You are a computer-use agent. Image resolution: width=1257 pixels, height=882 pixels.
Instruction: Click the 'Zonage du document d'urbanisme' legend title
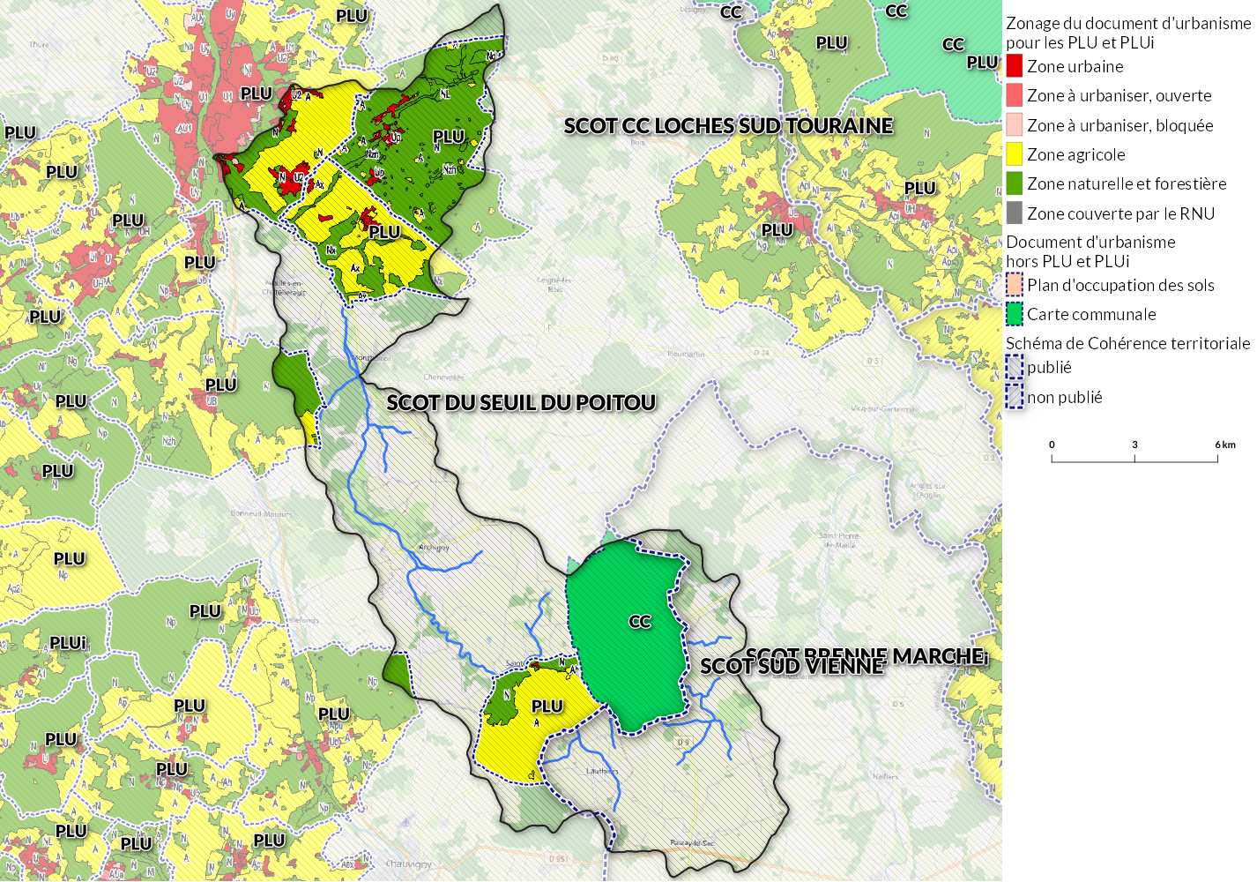click(1128, 23)
